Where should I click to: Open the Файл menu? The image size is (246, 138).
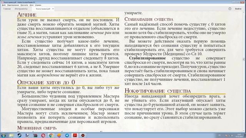pos(4,5)
